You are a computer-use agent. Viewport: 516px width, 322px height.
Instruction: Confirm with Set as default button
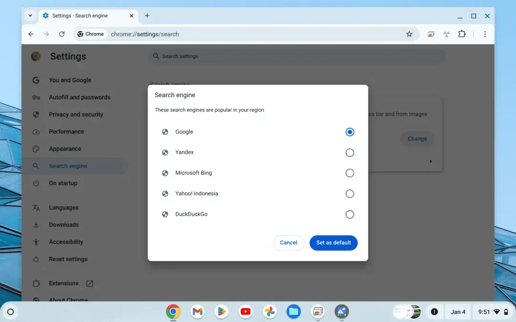pos(333,242)
